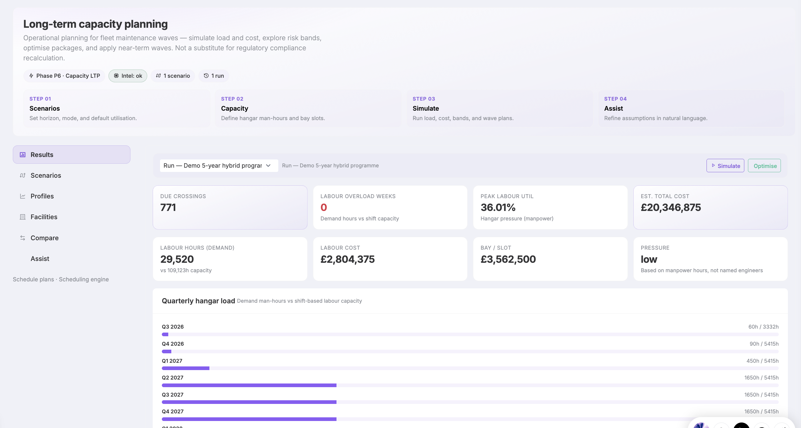801x428 pixels.
Task: Follow the Schedule plans link
Action: pos(33,279)
